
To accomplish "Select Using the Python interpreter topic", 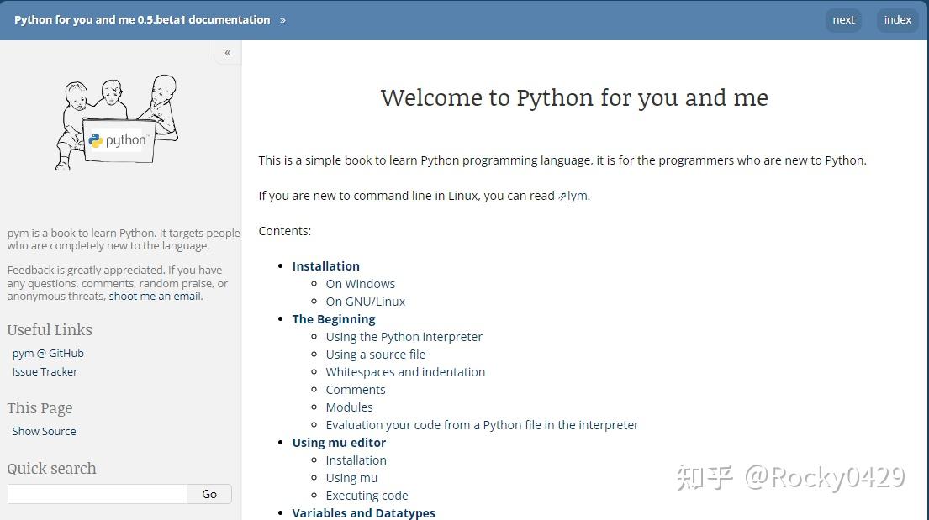I will point(404,336).
